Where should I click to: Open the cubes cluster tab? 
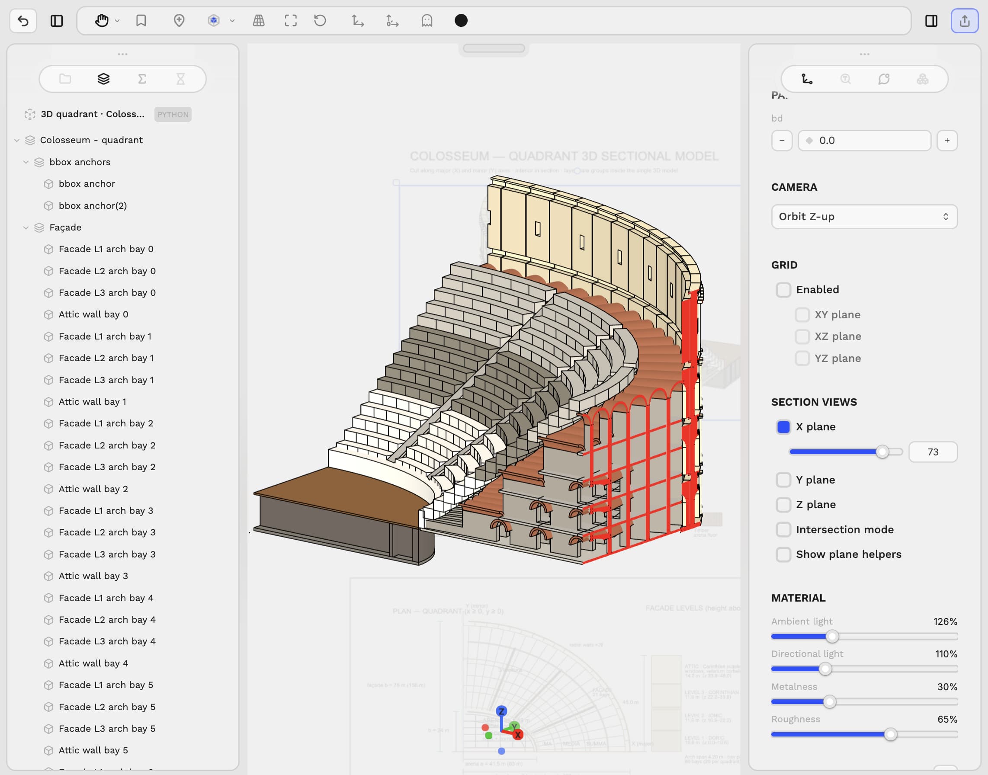[x=923, y=79]
